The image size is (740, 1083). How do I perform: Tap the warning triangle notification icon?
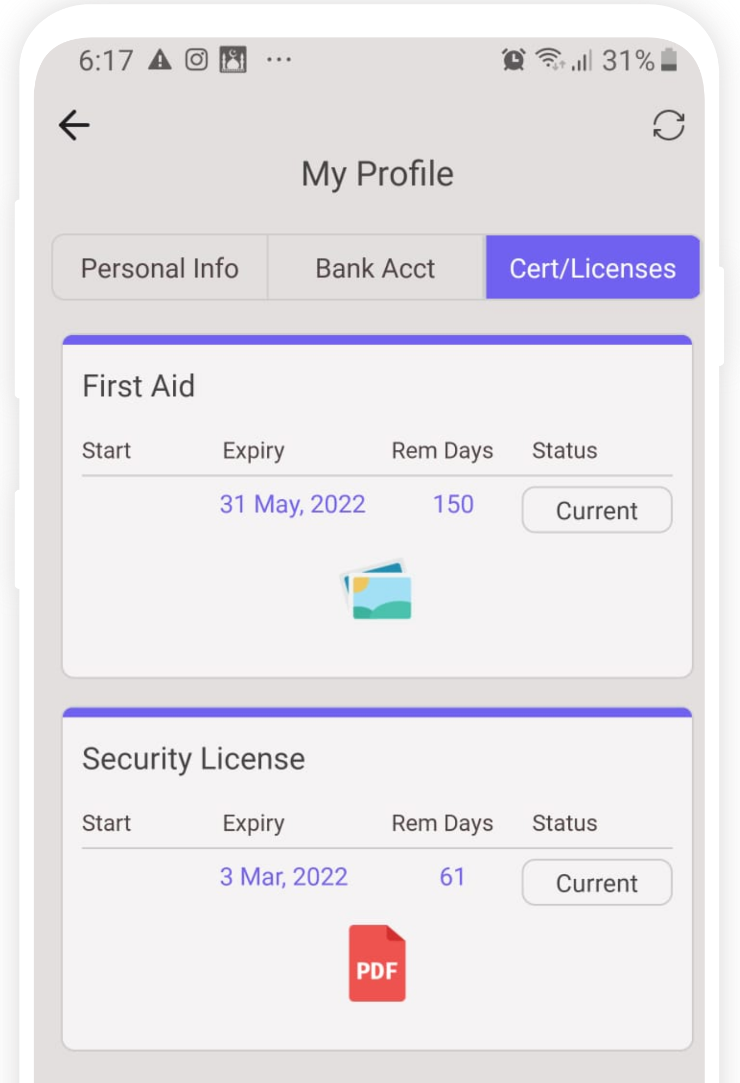pos(160,59)
